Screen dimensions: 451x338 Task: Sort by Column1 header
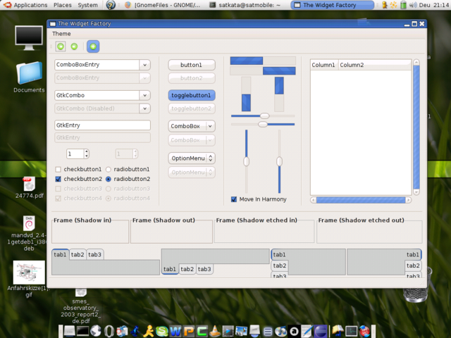click(324, 65)
